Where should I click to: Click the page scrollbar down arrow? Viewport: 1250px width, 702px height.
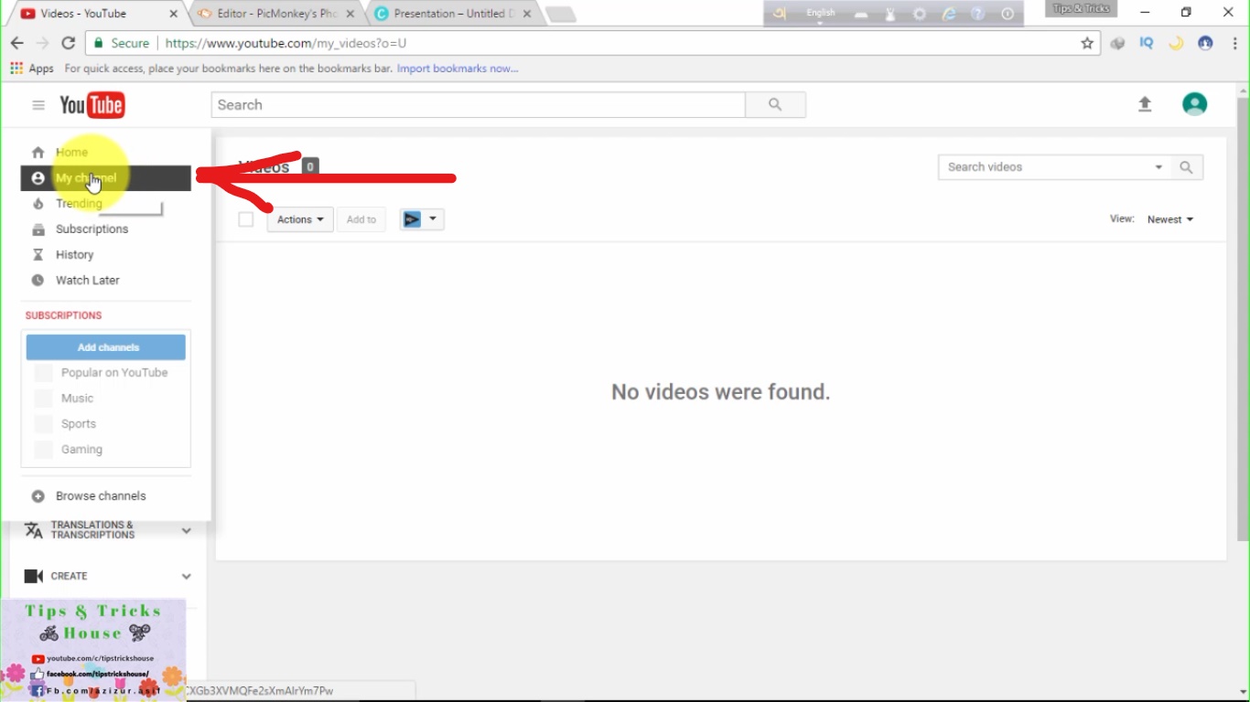(1243, 692)
